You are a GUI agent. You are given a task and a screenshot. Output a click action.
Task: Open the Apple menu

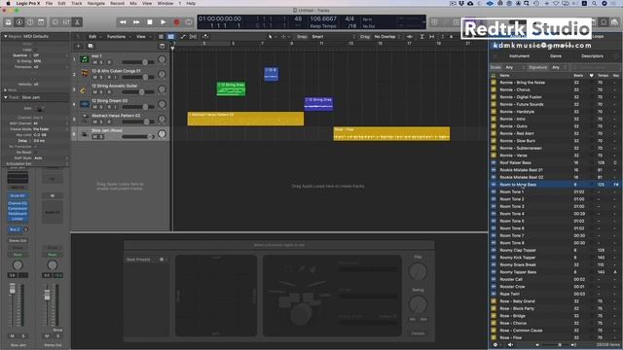8,3
